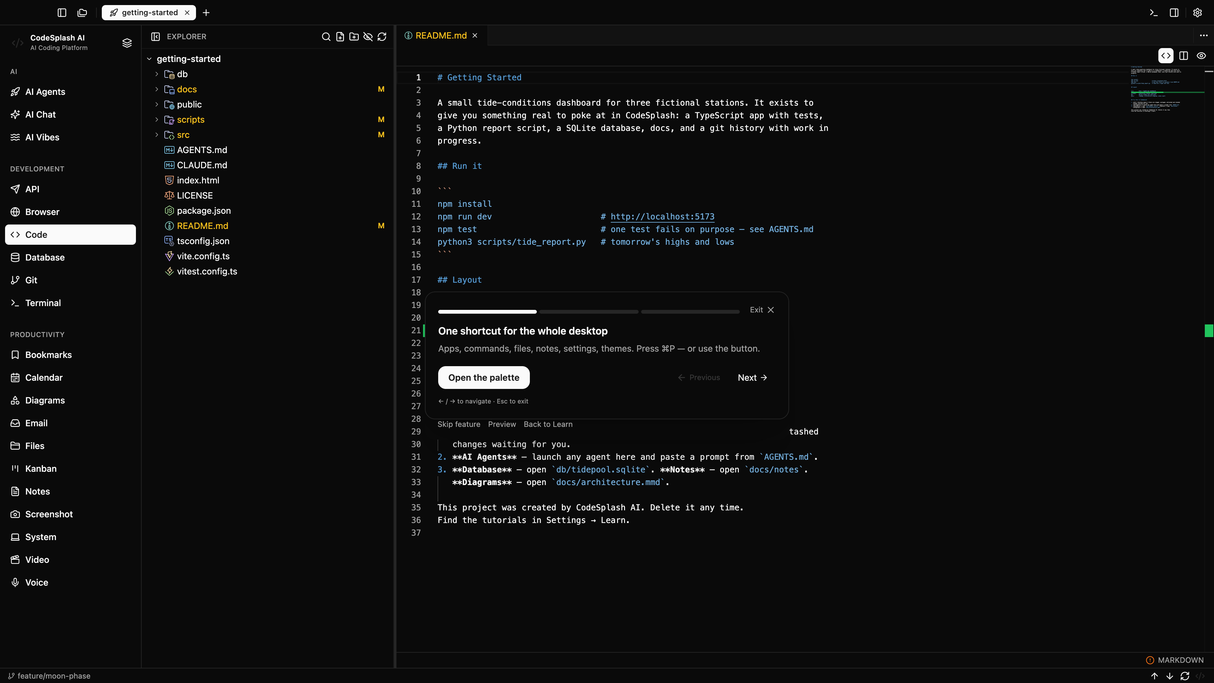Open CLAUDE.md in the tree
The width and height of the screenshot is (1214, 683).
click(x=267, y=165)
